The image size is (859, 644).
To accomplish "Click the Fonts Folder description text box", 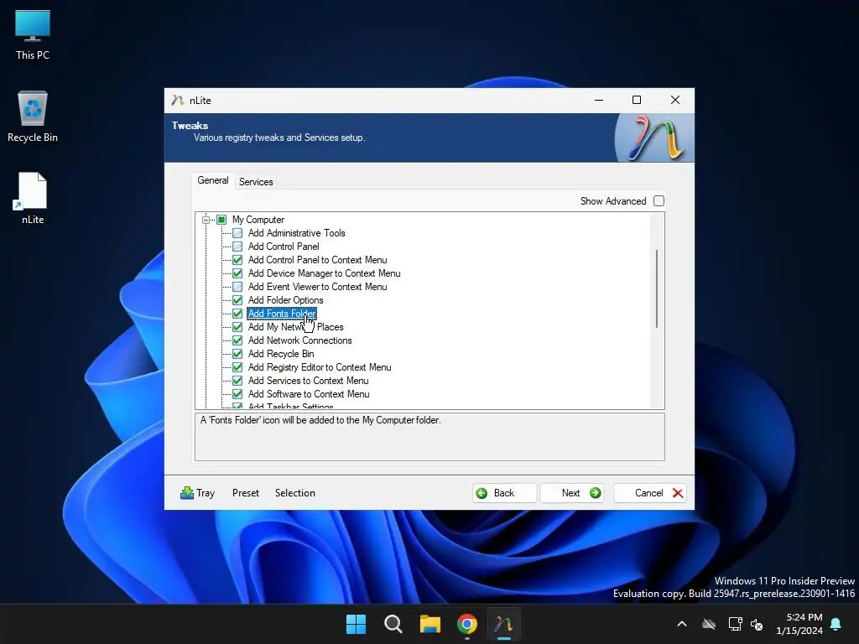I will point(430,437).
